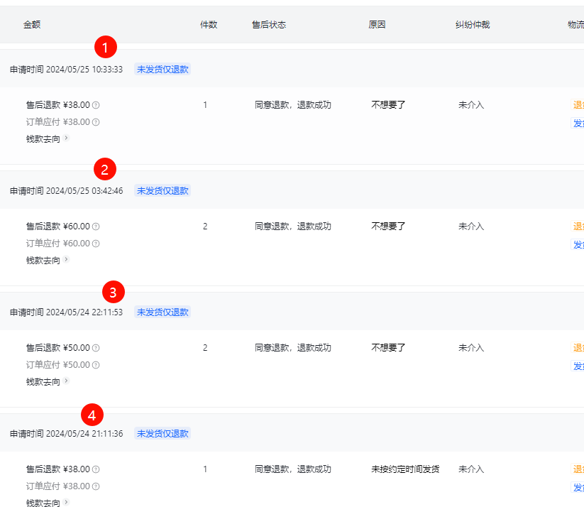Expand 钱款去向 for the 10:33:33 order
Image resolution: width=584 pixels, height=507 pixels.
66,138
